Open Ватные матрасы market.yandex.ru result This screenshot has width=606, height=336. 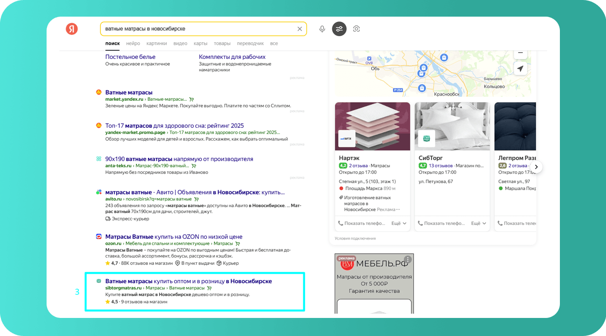129,92
